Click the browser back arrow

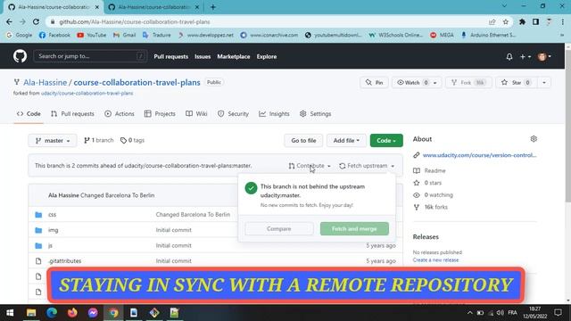click(x=9, y=21)
